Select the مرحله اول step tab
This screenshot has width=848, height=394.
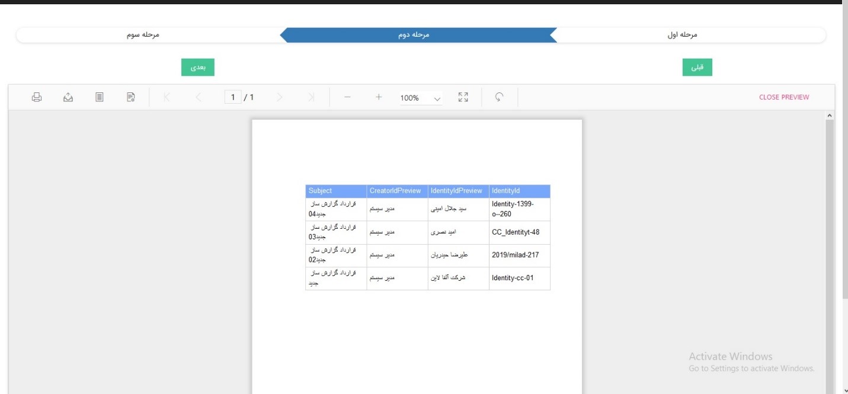(x=682, y=35)
